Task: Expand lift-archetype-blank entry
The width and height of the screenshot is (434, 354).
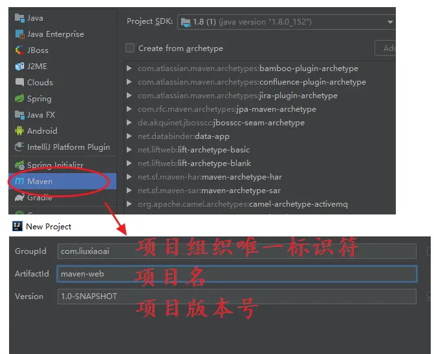Action: pyautogui.click(x=129, y=163)
